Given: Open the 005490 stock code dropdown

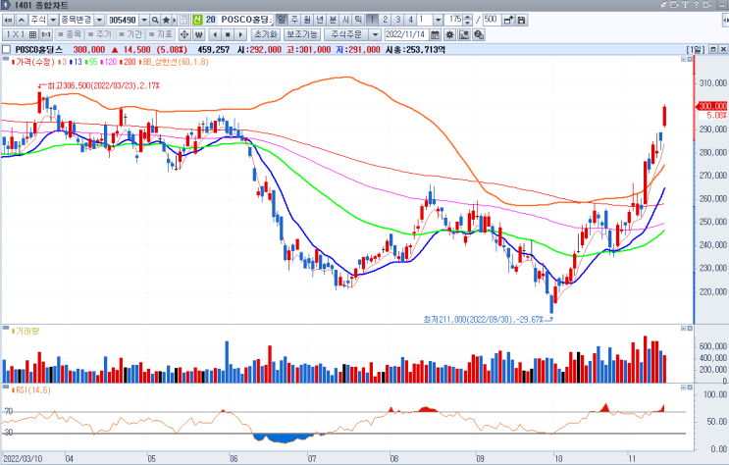Looking at the screenshot, I should click(144, 20).
